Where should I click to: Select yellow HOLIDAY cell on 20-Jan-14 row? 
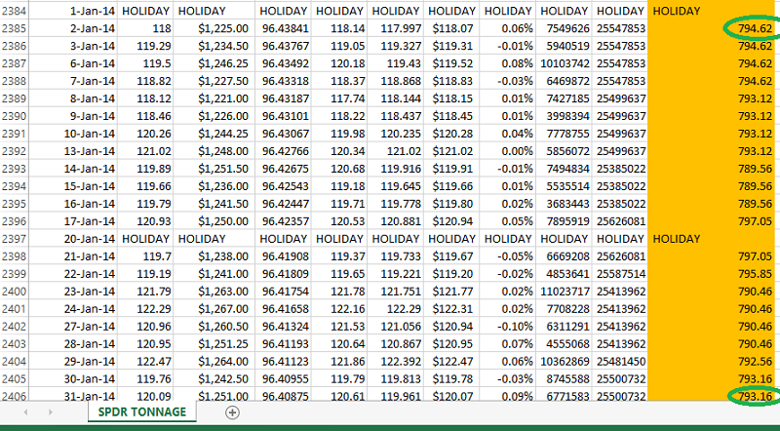point(712,239)
